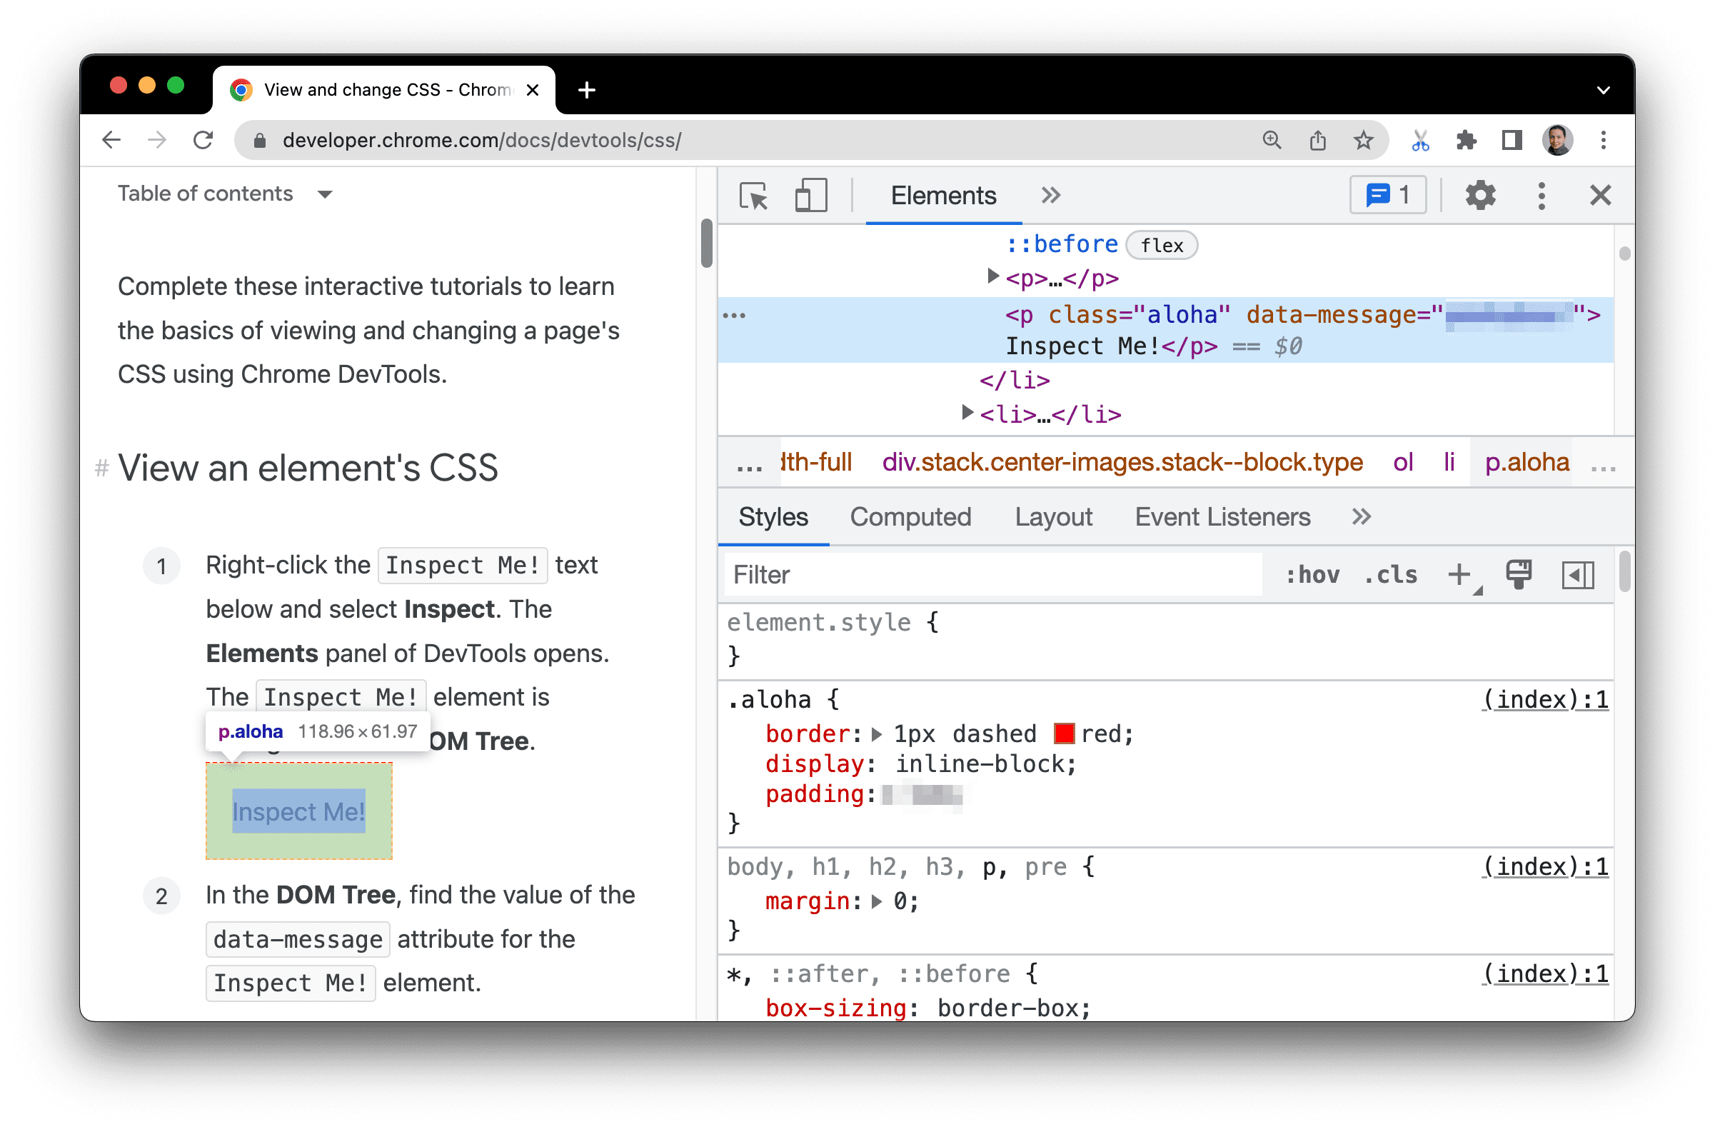
Task: Toggle the flex badge on ::before element
Action: [1165, 245]
